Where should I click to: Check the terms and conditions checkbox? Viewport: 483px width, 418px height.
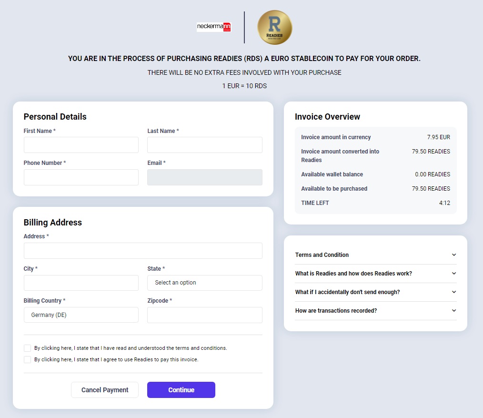pos(28,348)
